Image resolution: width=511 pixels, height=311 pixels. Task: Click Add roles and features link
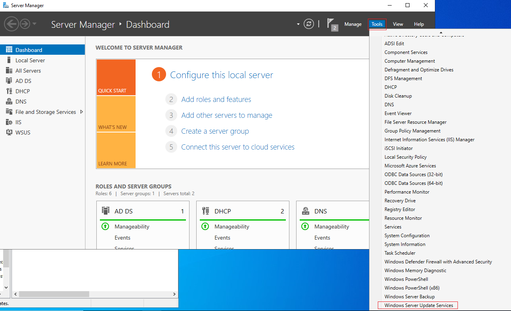(x=216, y=100)
